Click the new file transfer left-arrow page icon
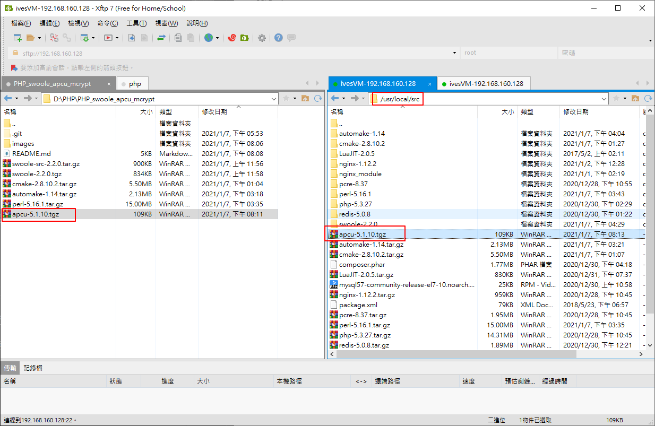This screenshot has width=655, height=426. click(132, 38)
